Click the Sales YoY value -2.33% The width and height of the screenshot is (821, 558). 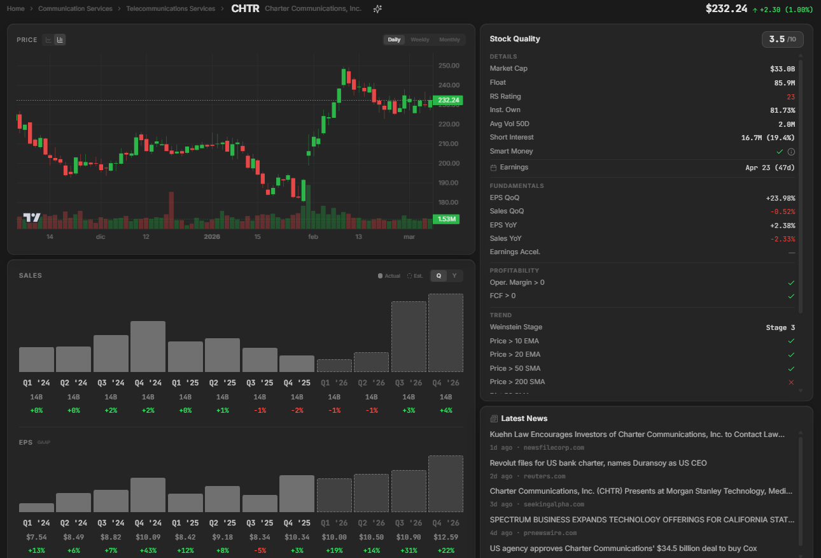[x=782, y=239]
